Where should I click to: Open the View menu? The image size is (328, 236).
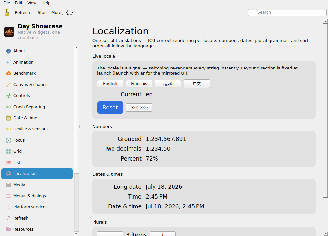(x=32, y=3)
